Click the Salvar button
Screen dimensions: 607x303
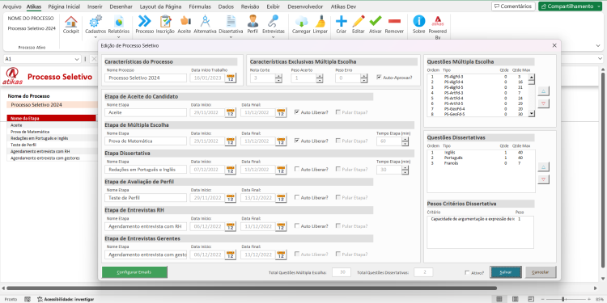506,272
